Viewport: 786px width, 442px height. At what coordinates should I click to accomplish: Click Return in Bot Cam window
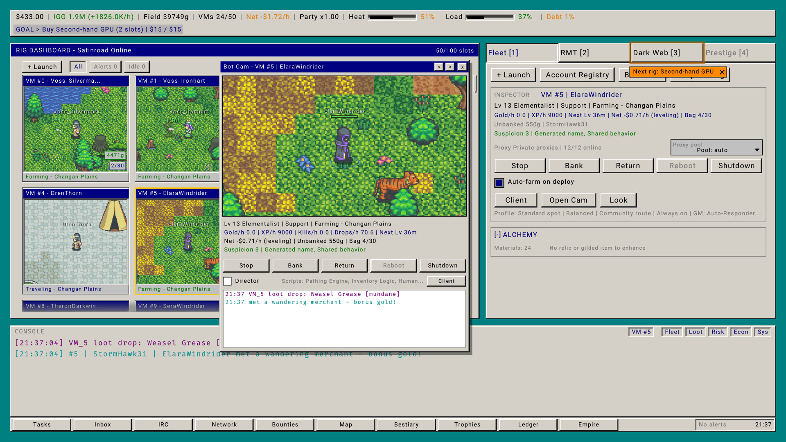point(344,266)
